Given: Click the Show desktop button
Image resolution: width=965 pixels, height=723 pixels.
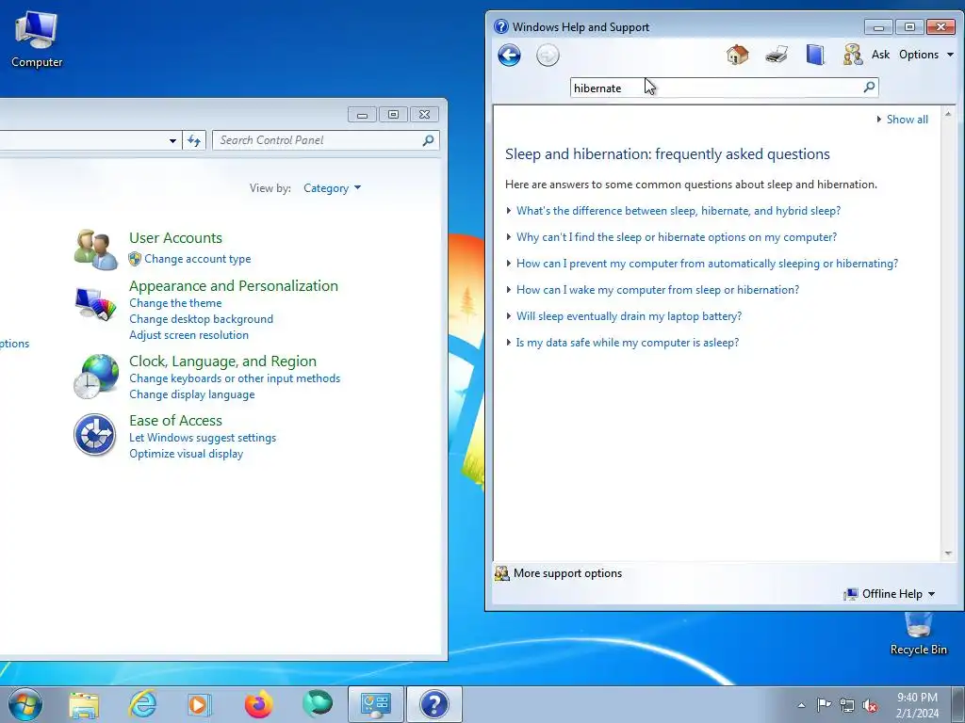Looking at the screenshot, I should (x=958, y=704).
